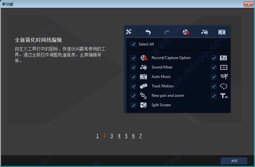Go to page 6 link
This screenshot has height=167, width=255.
coord(133,136)
